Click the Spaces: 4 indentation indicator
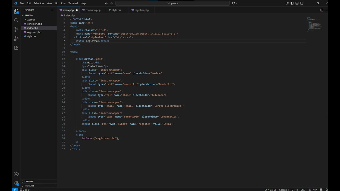 tap(284, 190)
